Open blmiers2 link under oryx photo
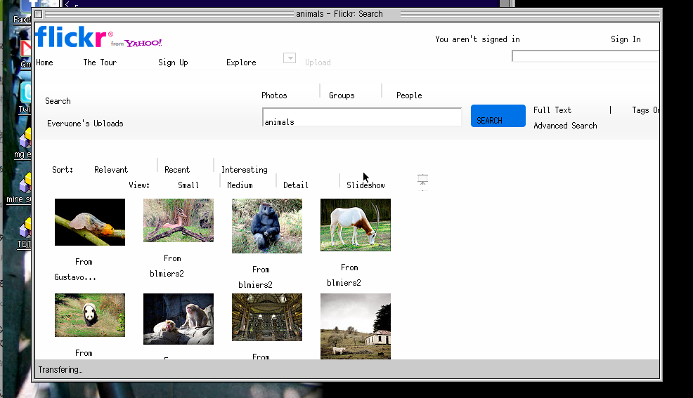693x398 pixels. click(344, 282)
